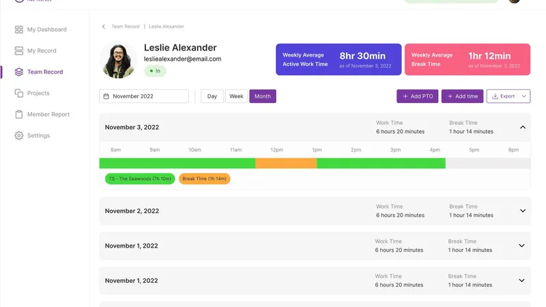
Task: Select the Month view
Action: tap(263, 96)
